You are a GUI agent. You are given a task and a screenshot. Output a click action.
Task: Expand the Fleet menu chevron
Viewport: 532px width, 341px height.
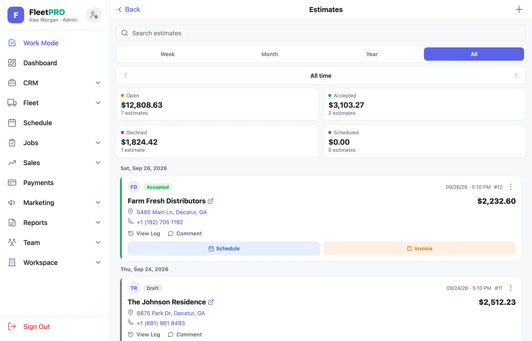point(98,103)
